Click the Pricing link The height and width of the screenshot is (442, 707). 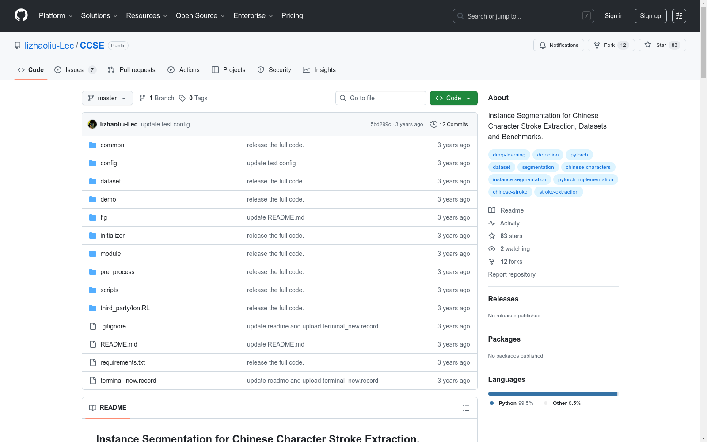(x=292, y=16)
